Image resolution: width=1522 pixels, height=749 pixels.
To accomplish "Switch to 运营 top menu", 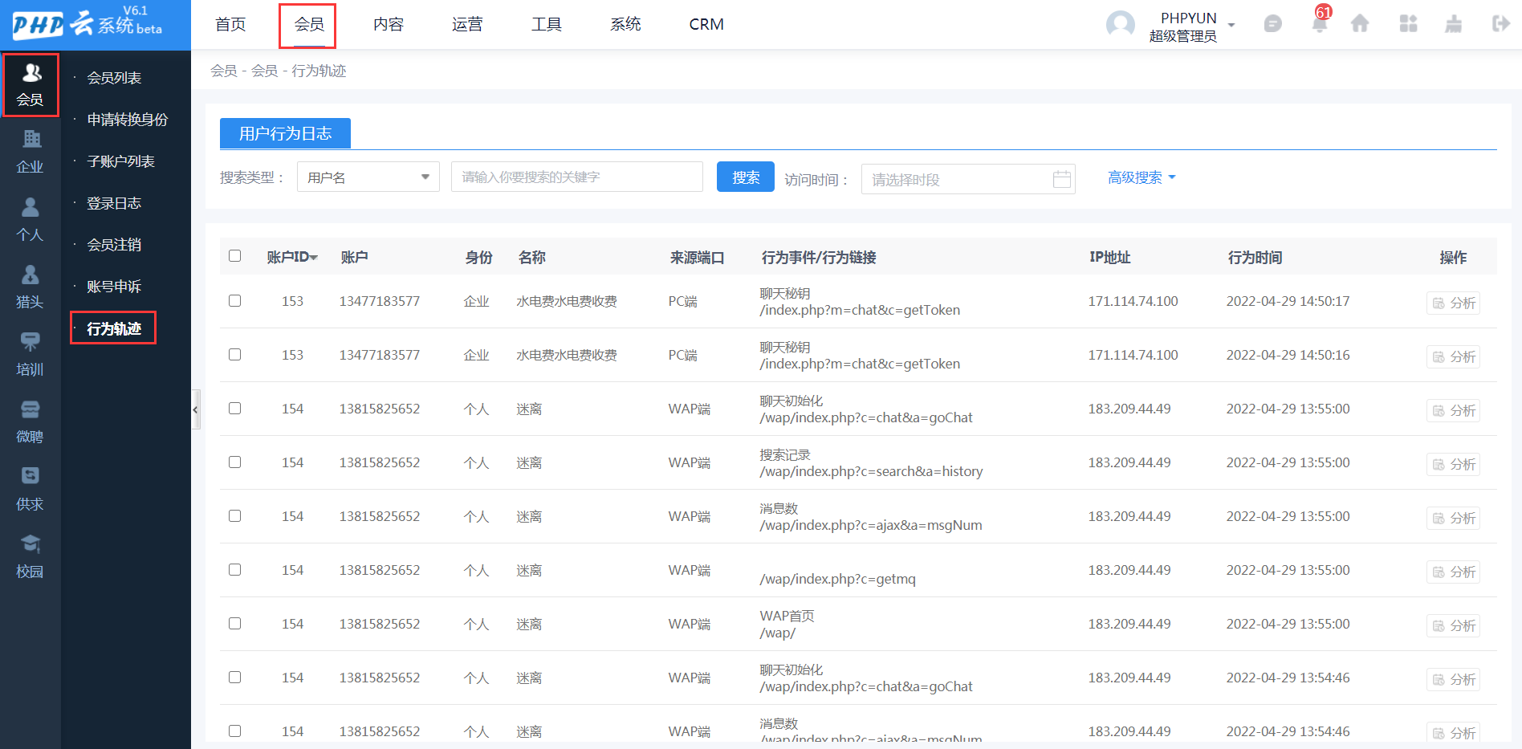I will pos(467,24).
